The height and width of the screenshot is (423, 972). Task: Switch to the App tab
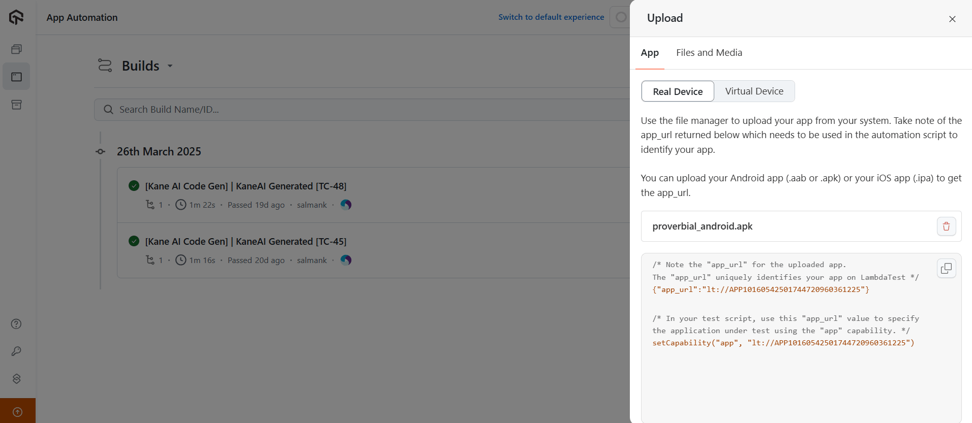(x=650, y=53)
